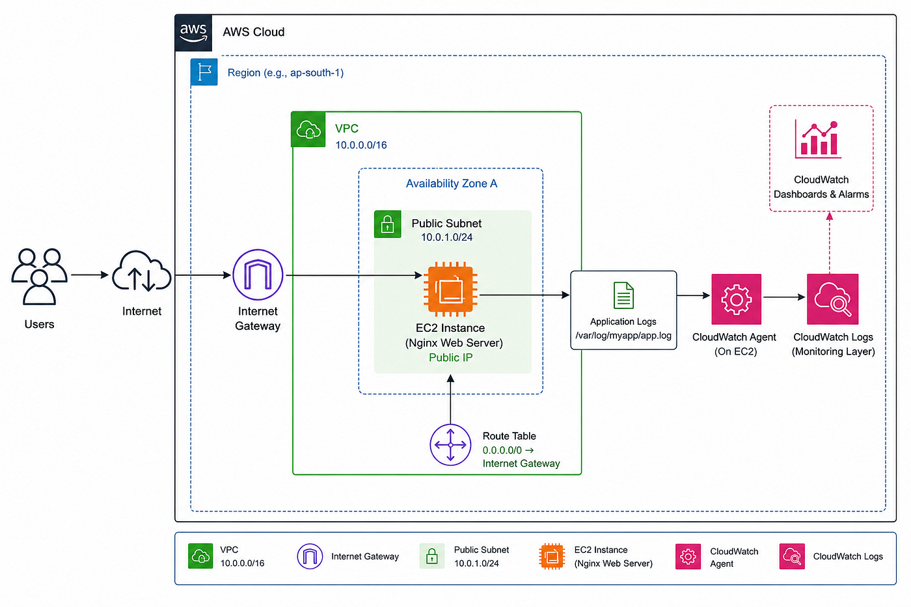Select the VPC icon in the legend
This screenshot has height=607, width=911.
coord(200,556)
